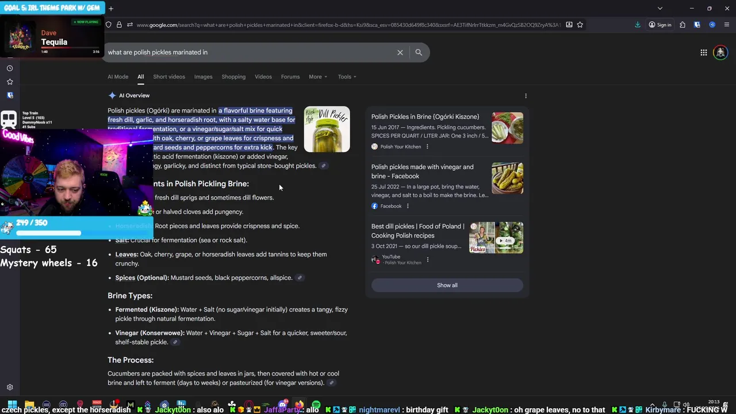This screenshot has height=414, width=736.
Task: Click the blue circular extension icon
Action: (712, 25)
